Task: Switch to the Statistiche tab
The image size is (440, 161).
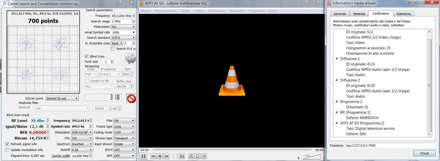Action: pyautogui.click(x=404, y=14)
